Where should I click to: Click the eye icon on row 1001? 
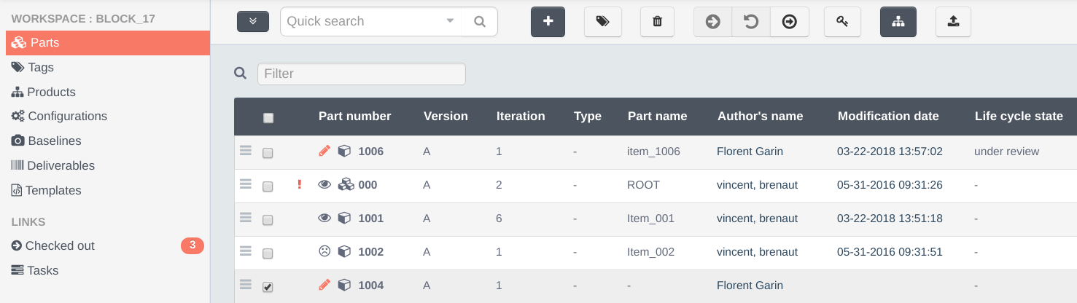pyautogui.click(x=324, y=219)
